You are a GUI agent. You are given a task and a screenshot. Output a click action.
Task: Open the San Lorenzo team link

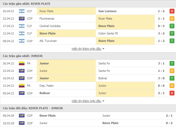coord(107,11)
